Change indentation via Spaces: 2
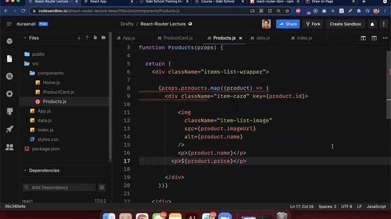The height and width of the screenshot is (219, 391). coord(327,207)
